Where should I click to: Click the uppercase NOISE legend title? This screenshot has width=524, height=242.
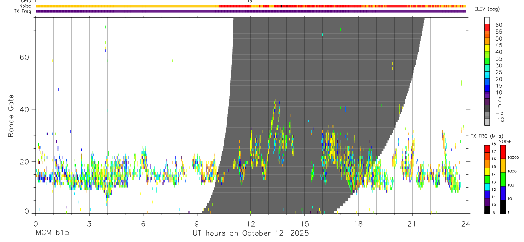505,141
